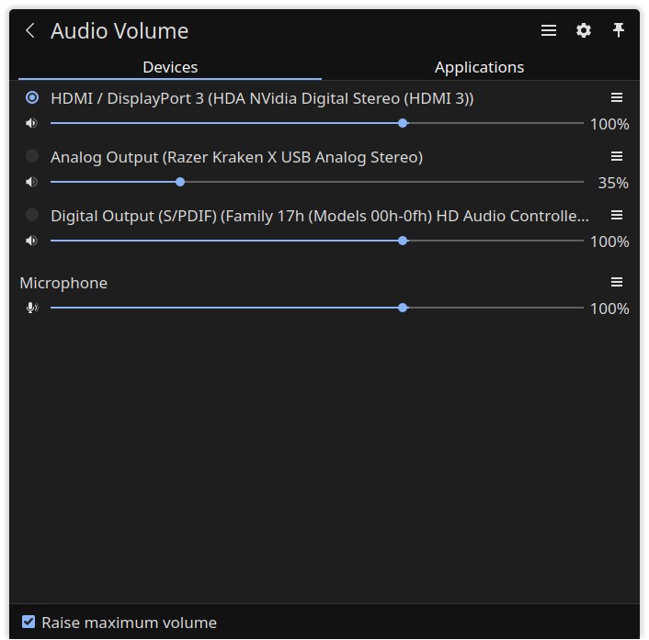Viewport: 649px width, 640px height.
Task: Choose Digital Output S/PDIF as default device
Action: pyautogui.click(x=32, y=215)
